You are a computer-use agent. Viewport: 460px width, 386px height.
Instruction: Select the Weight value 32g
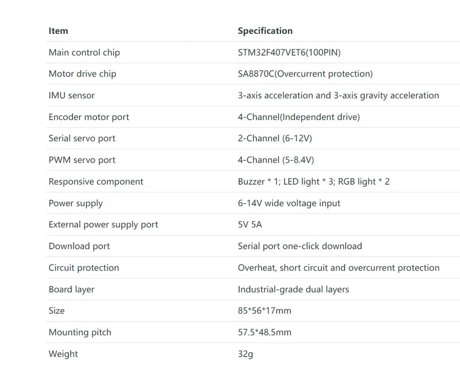tap(246, 354)
